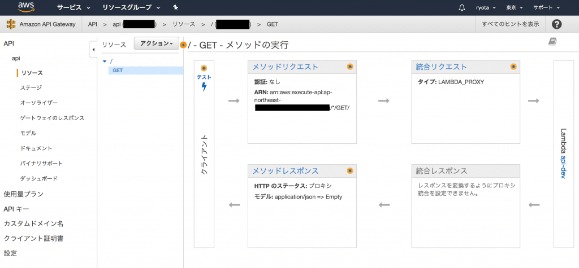Open ゲートウェイのレスポンス in the sidebar

(53, 118)
